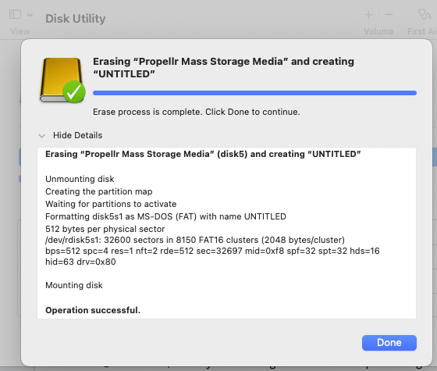Click the add Volume plus icon
Screen dimensions: 437x371
[368, 15]
